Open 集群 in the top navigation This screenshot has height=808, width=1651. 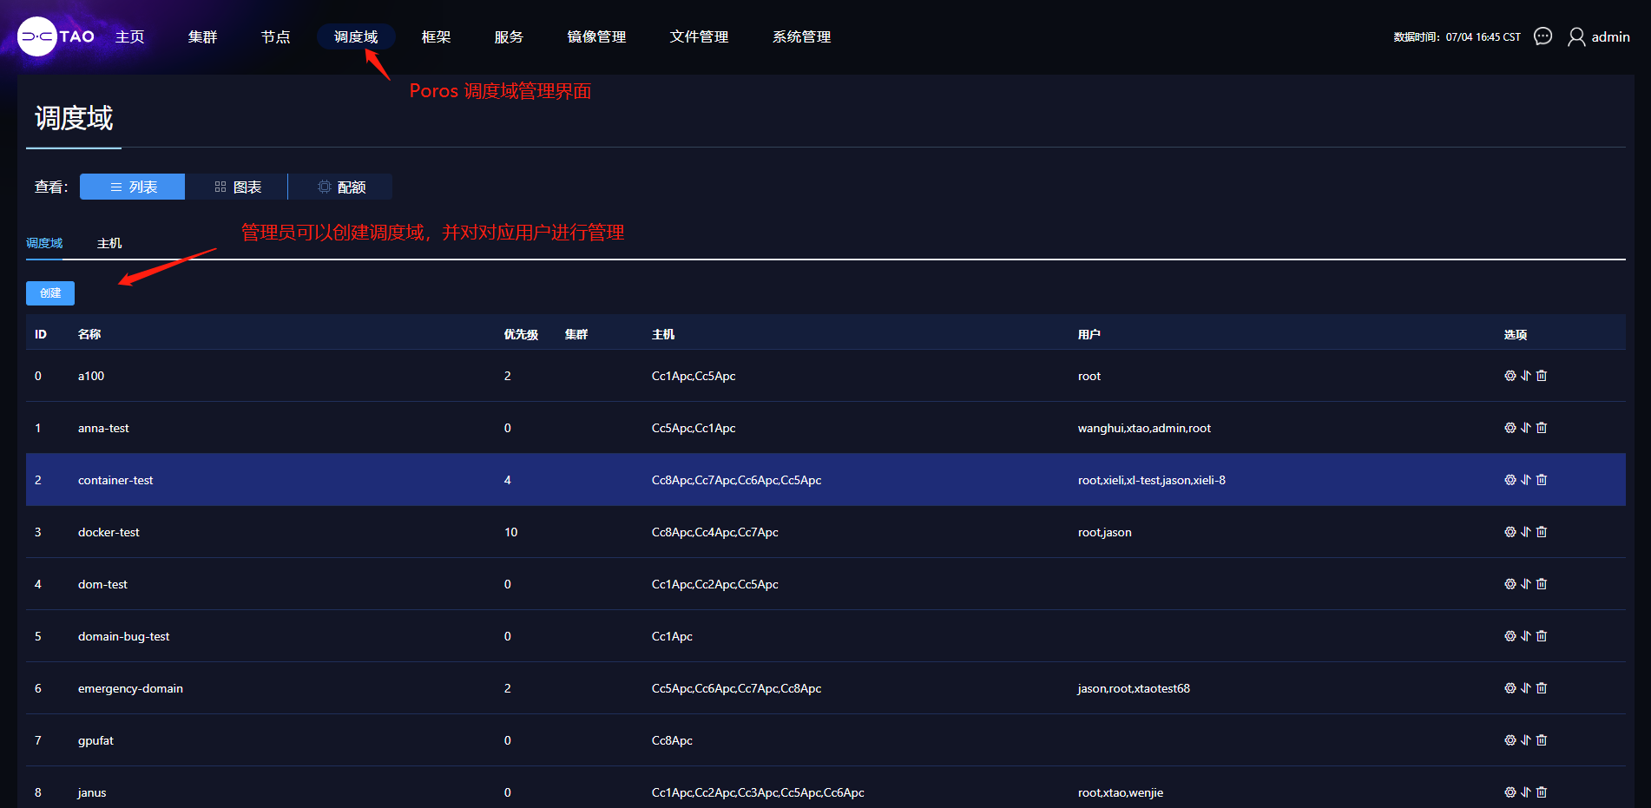click(x=202, y=36)
